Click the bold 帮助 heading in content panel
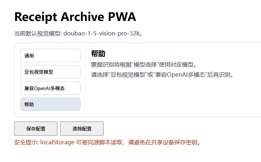The width and height of the screenshot is (261, 162). click(98, 54)
